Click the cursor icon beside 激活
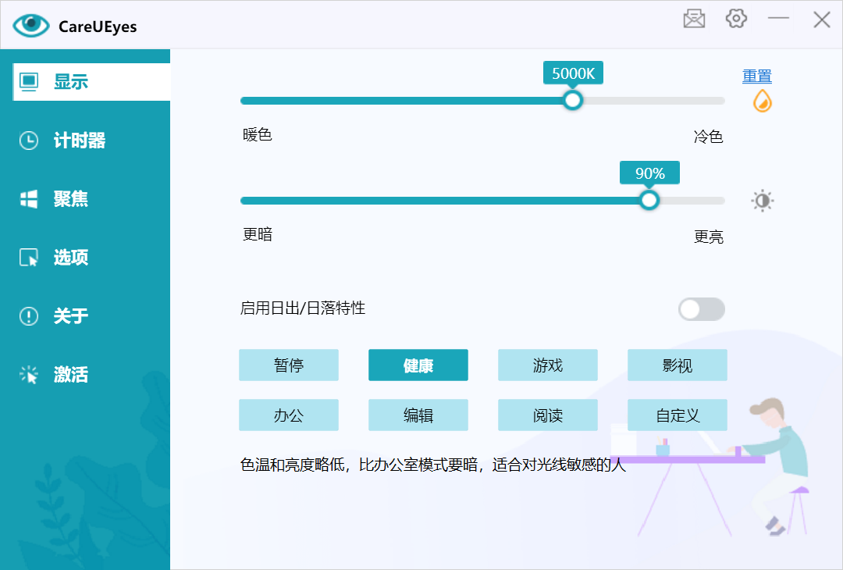This screenshot has width=843, height=570. (x=29, y=374)
